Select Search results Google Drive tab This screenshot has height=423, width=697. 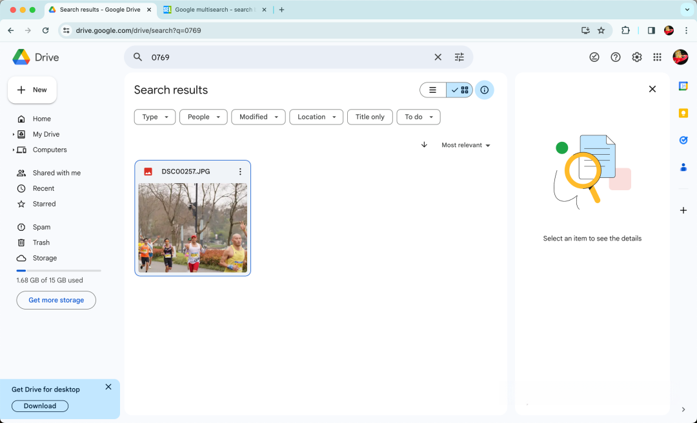point(101,9)
